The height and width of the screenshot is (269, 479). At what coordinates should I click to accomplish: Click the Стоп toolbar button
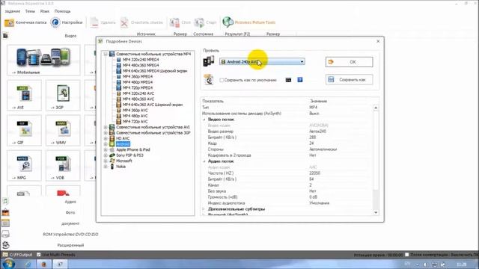180,22
